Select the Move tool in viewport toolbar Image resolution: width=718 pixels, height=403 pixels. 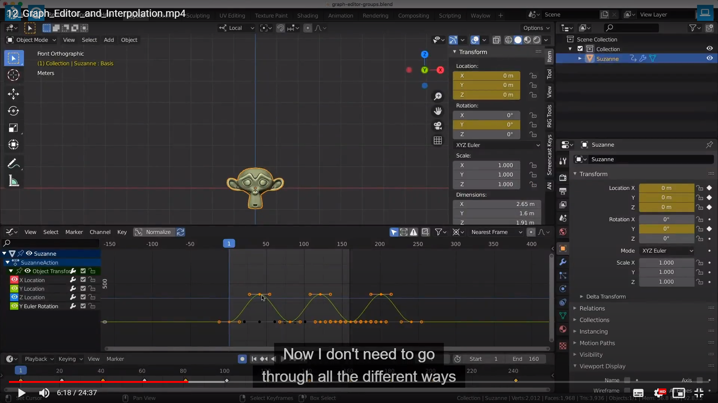pyautogui.click(x=13, y=94)
